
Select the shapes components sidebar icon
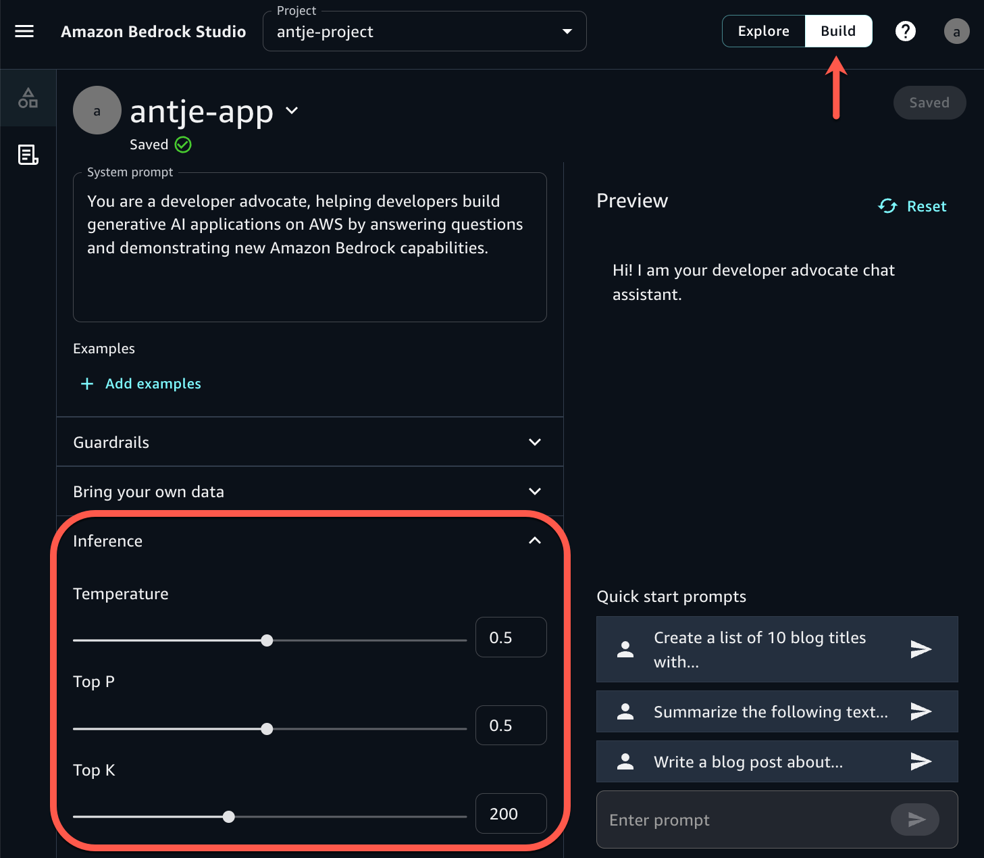[28, 98]
